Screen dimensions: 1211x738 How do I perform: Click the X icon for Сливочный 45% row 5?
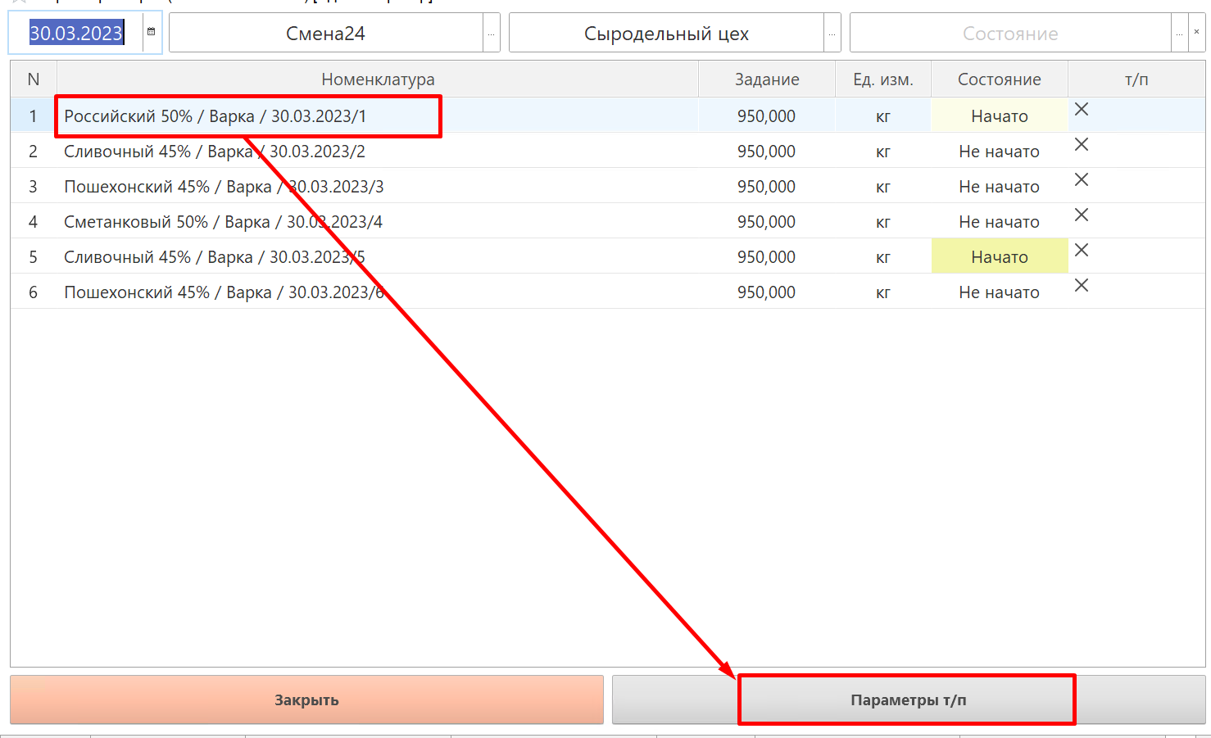click(x=1082, y=250)
